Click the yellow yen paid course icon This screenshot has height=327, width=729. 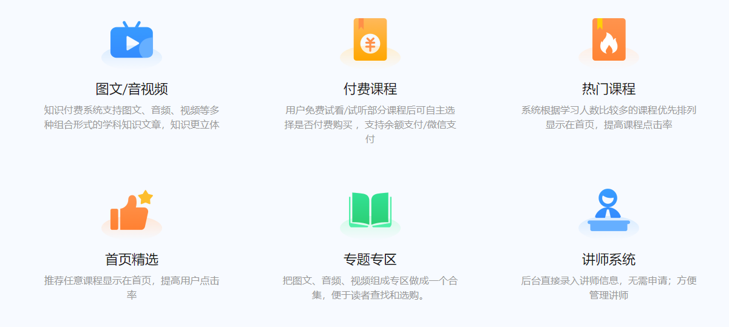[370, 40]
